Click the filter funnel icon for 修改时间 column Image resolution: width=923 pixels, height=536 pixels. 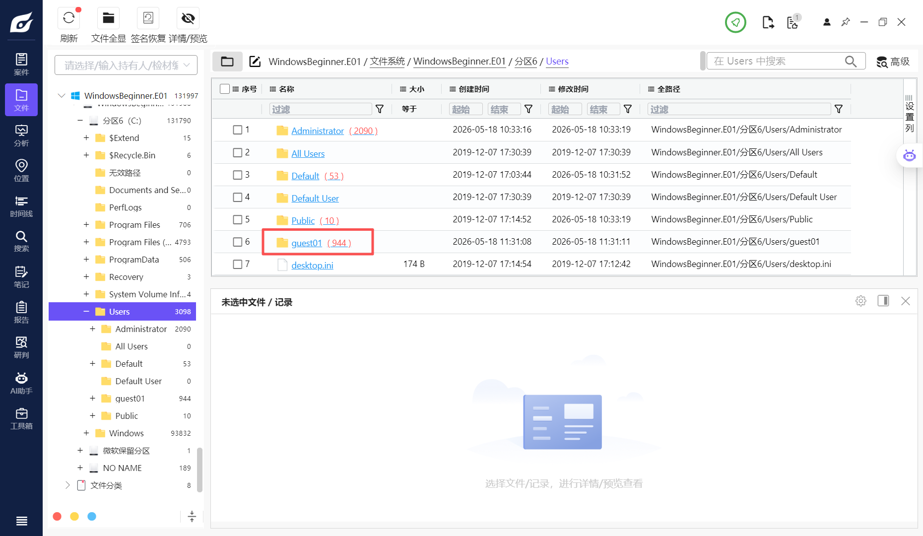click(628, 109)
